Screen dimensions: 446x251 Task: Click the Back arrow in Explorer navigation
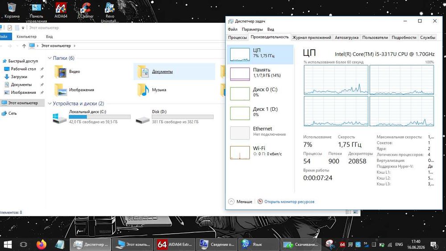(1, 46)
